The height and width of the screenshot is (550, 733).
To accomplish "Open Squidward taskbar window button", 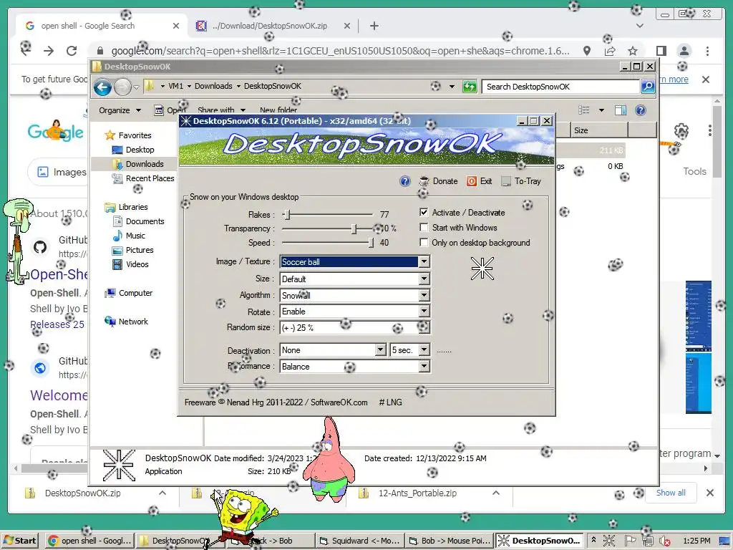I will click(360, 541).
